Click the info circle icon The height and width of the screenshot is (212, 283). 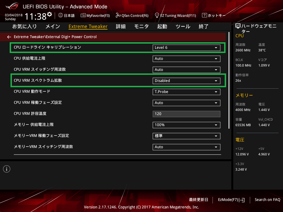[7, 169]
